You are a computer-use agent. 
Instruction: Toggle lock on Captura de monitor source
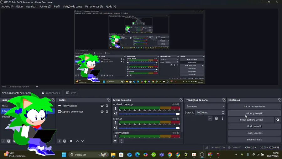pyautogui.click(x=107, y=112)
